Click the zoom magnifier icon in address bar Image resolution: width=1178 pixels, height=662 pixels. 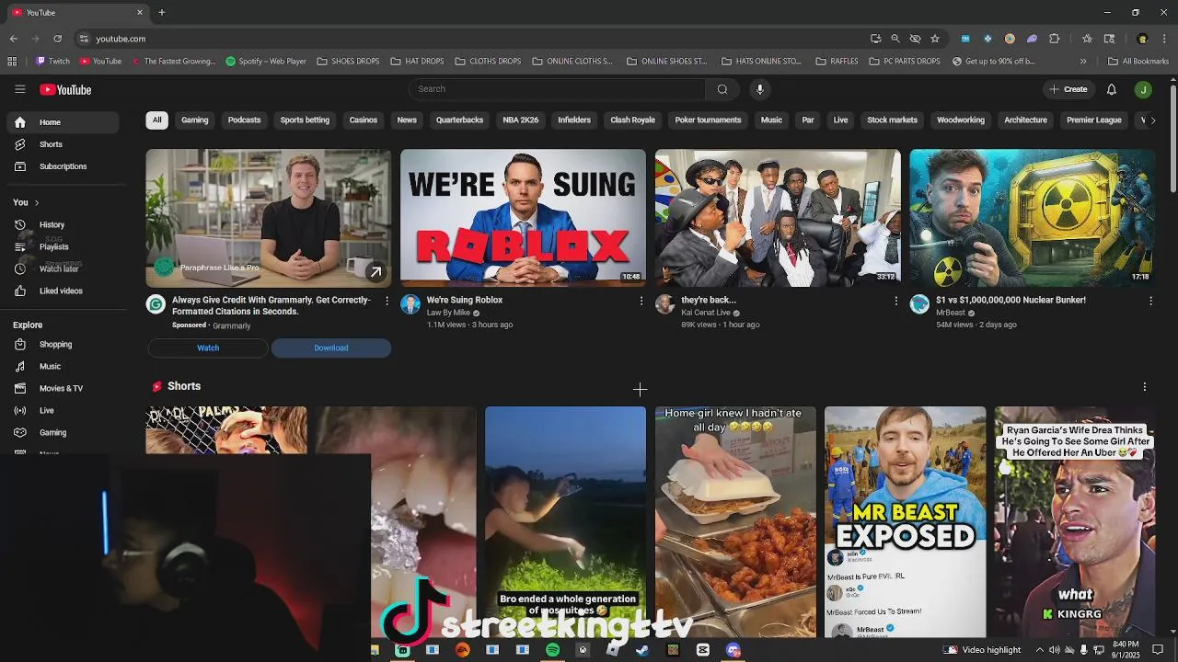coord(895,39)
